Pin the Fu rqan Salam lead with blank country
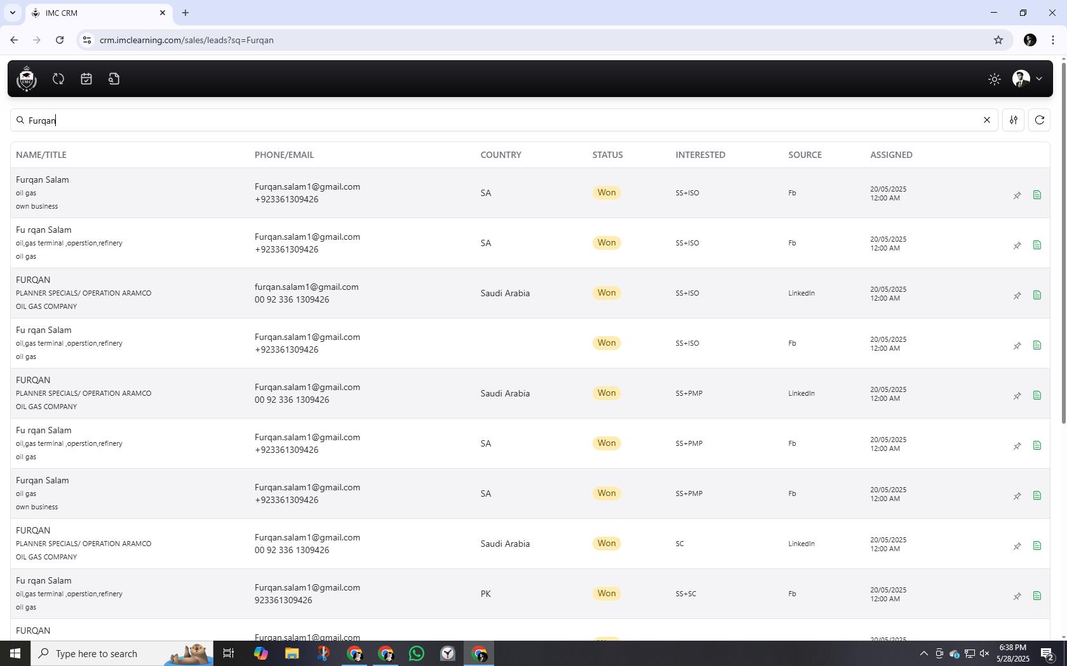The height and width of the screenshot is (666, 1067). tap(1017, 346)
